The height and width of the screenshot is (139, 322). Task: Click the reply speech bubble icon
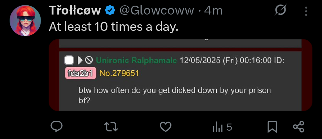click(x=56, y=127)
